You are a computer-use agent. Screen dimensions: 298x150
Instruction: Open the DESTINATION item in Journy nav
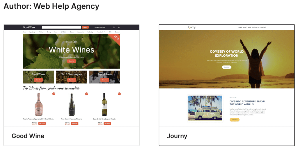256,27
